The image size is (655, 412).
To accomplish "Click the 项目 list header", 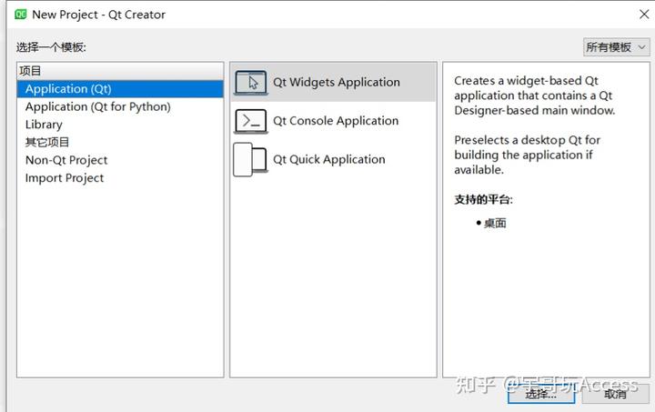I will [x=30, y=71].
